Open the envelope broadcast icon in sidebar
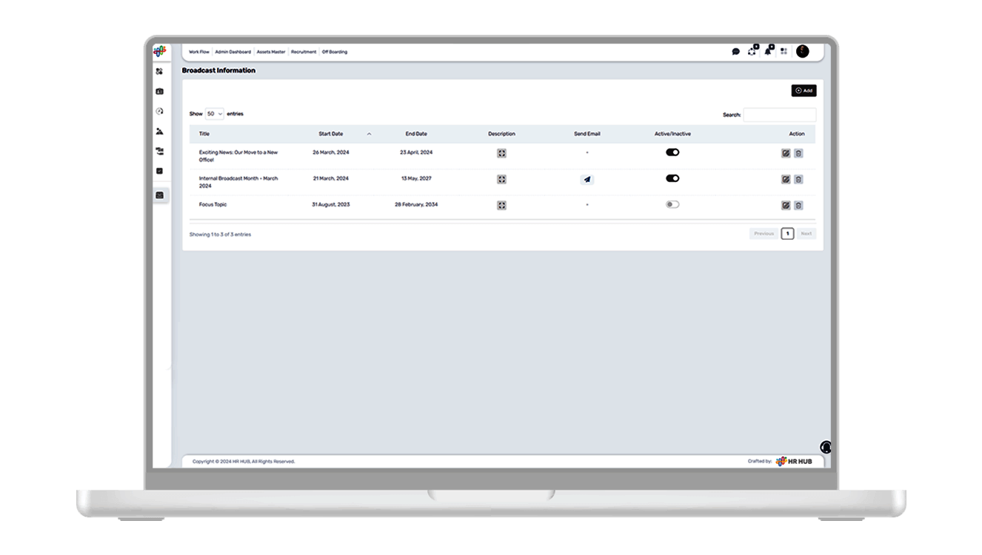 tap(160, 195)
